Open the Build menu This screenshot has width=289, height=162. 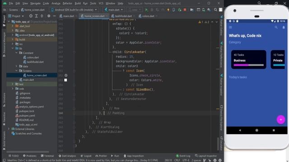tap(78, 3)
